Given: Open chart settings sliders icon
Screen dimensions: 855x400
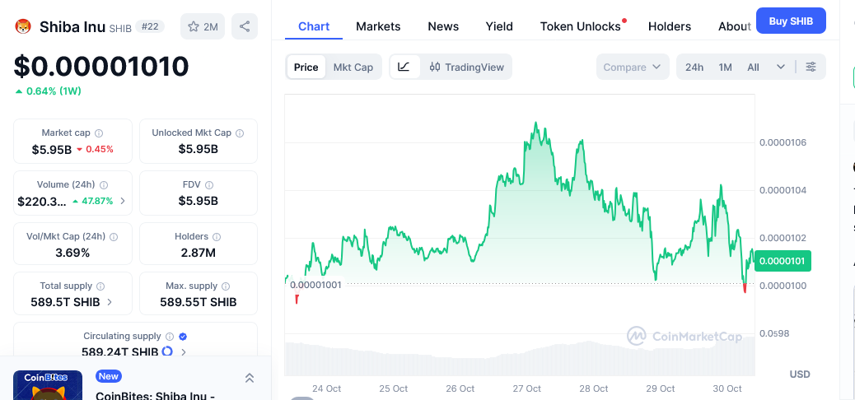Looking at the screenshot, I should coord(811,67).
